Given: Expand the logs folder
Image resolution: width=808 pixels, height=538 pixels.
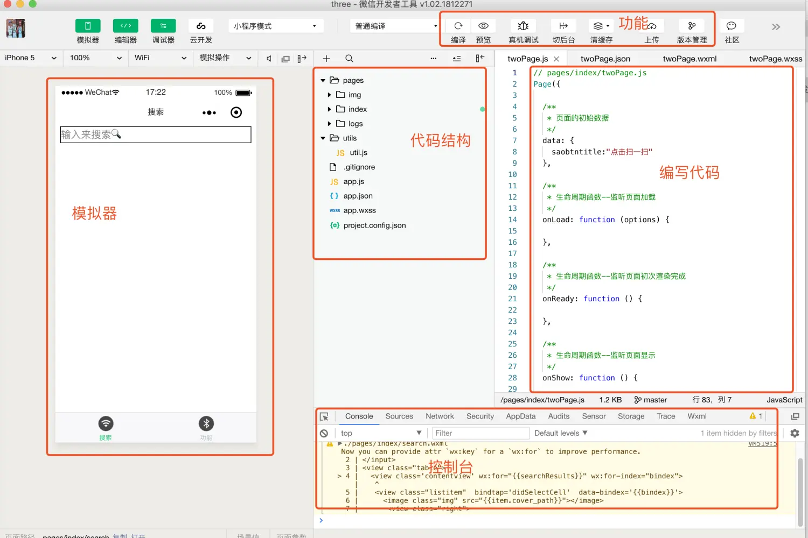Looking at the screenshot, I should click(x=329, y=124).
